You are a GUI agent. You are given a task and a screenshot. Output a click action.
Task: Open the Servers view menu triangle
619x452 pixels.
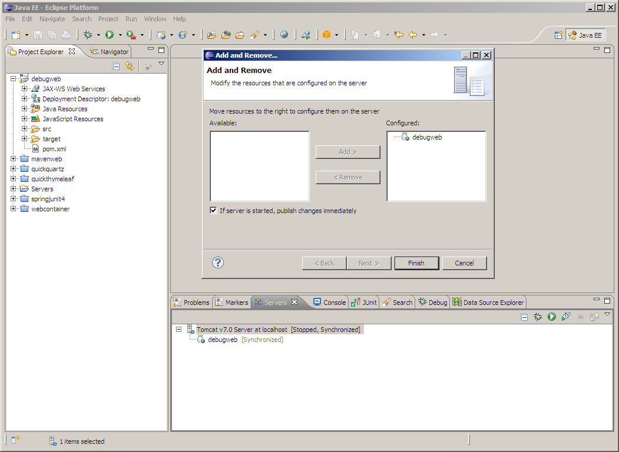coord(608,314)
